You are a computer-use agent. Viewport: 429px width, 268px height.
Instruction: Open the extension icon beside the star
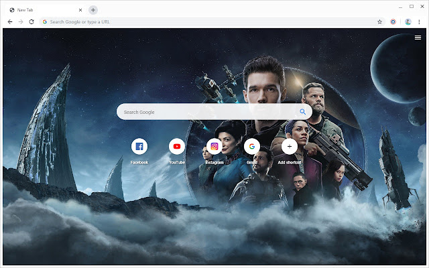click(393, 22)
